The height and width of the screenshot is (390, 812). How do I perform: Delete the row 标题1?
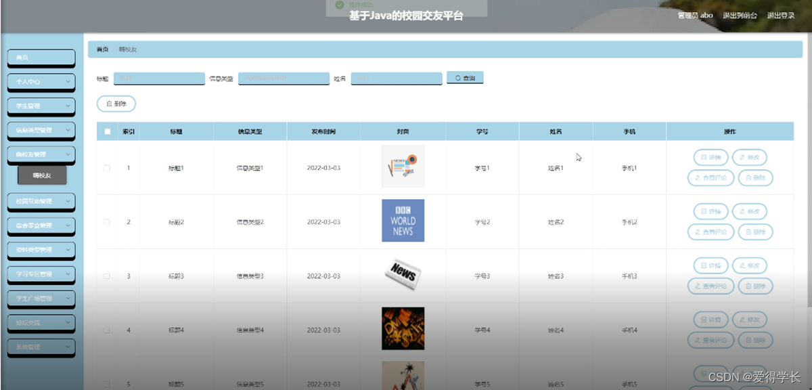(x=755, y=178)
